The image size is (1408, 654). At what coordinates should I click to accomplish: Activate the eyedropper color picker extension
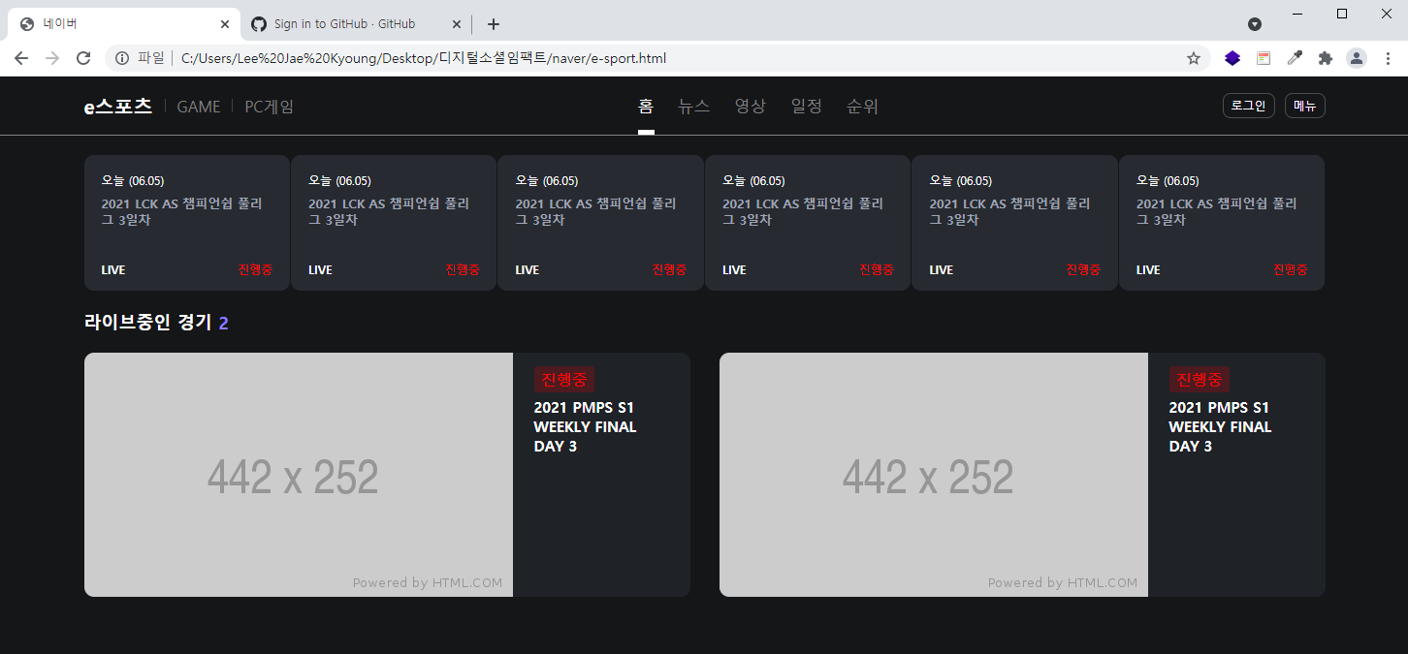click(1295, 58)
